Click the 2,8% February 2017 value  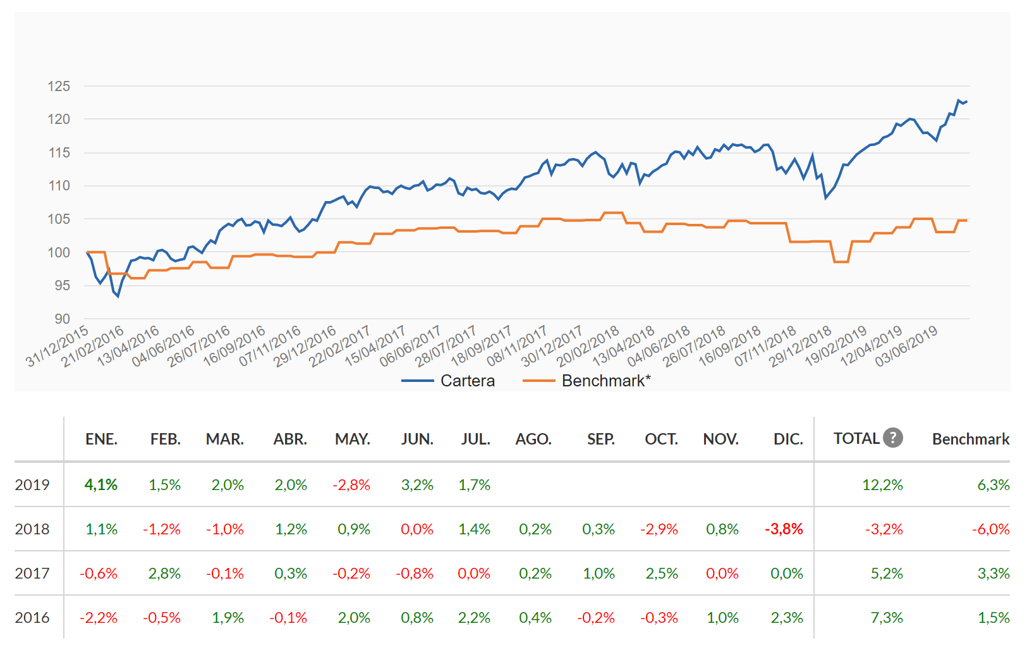point(164,574)
